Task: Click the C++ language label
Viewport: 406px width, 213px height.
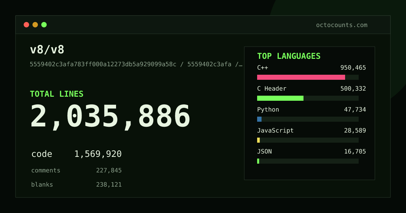Action: click(263, 68)
